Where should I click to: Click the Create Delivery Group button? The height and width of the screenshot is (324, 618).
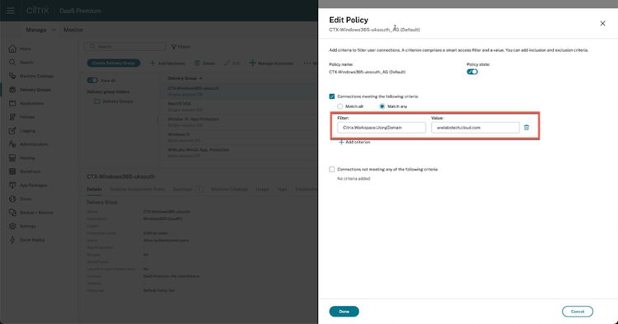[x=114, y=63]
